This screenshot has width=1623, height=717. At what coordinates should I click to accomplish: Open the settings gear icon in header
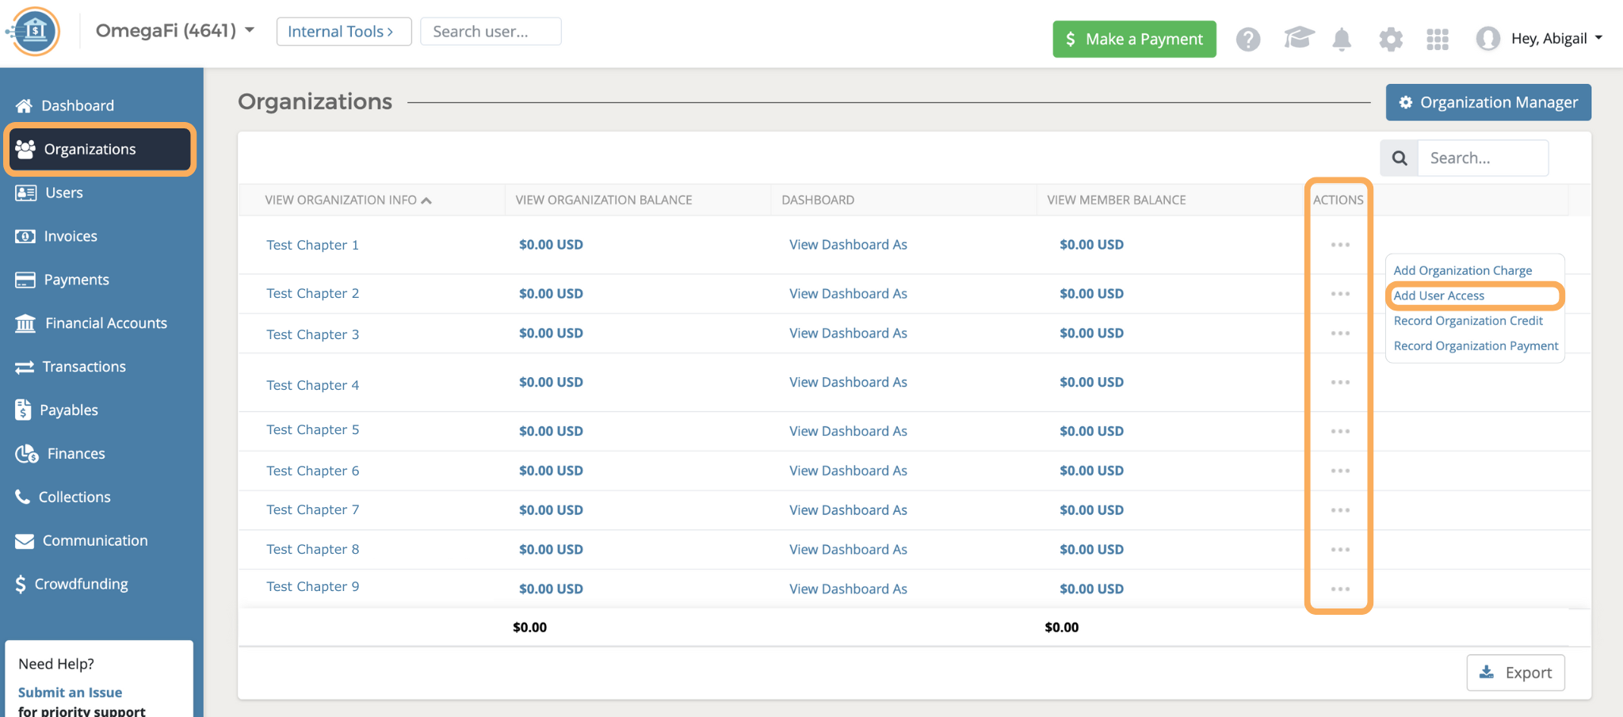click(1390, 39)
